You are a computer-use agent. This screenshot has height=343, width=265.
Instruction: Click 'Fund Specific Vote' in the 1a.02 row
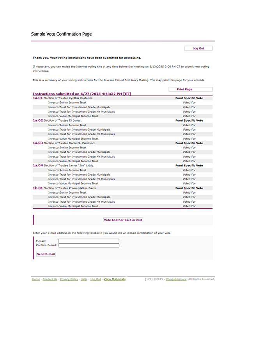(189, 120)
